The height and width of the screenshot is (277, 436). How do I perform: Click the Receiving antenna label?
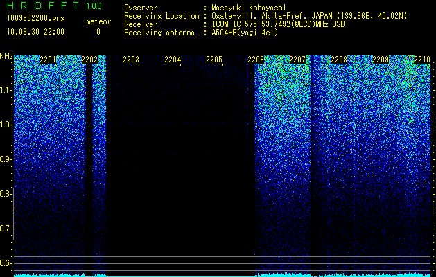159,33
